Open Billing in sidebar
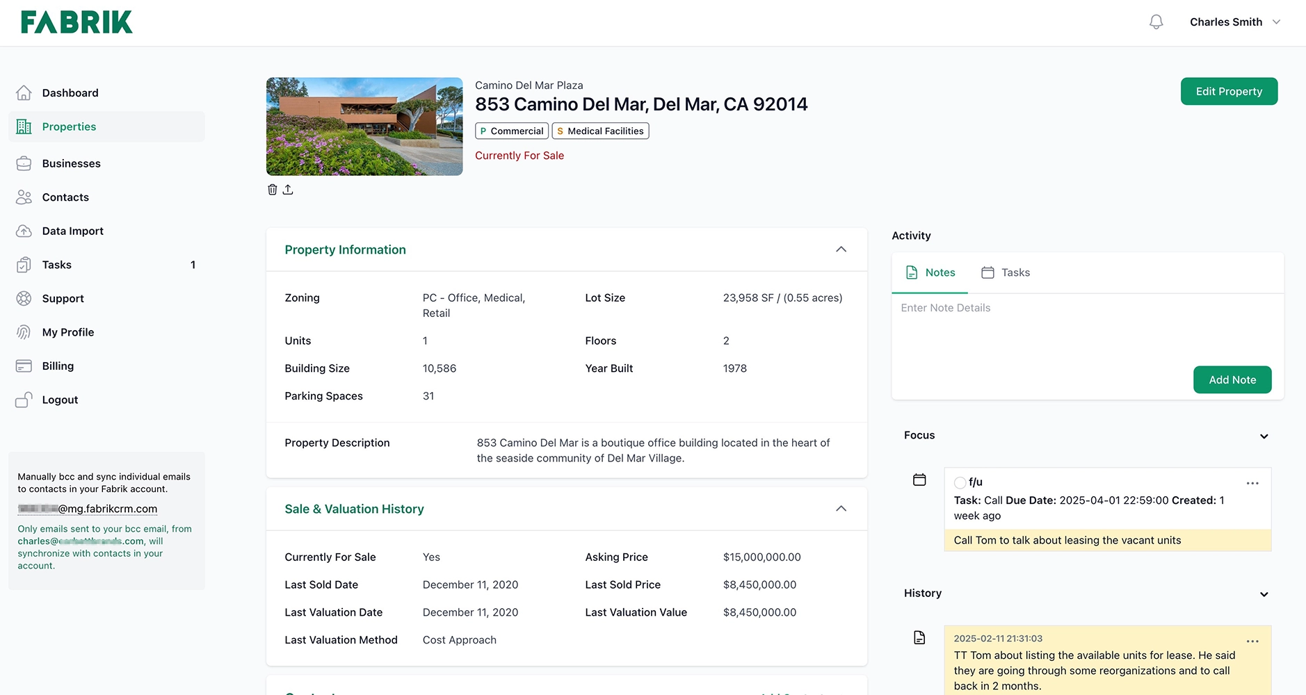The image size is (1306, 695). (106, 366)
